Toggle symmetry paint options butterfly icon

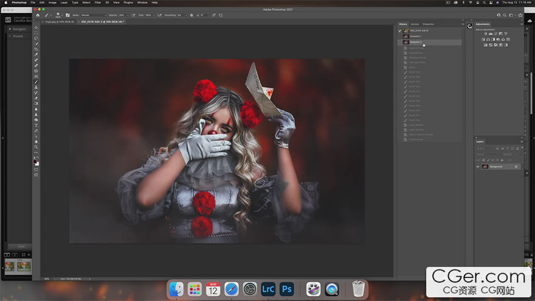tap(221, 15)
